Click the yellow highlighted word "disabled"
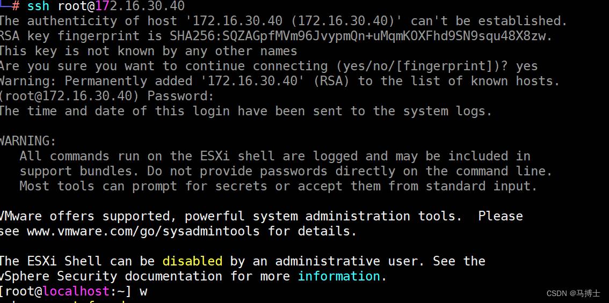Screen dimensions: 609x303 [192, 261]
